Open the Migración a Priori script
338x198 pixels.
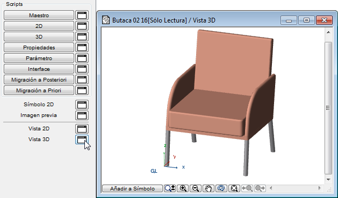(39, 91)
